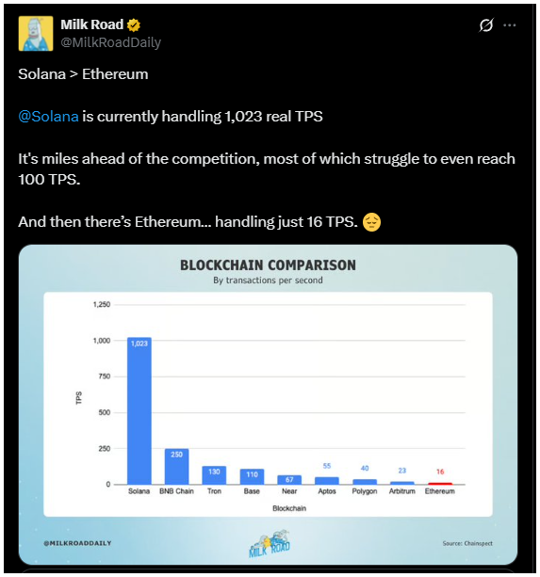The image size is (540, 577).
Task: Click the red Ethereum bar
Action: coord(440,484)
